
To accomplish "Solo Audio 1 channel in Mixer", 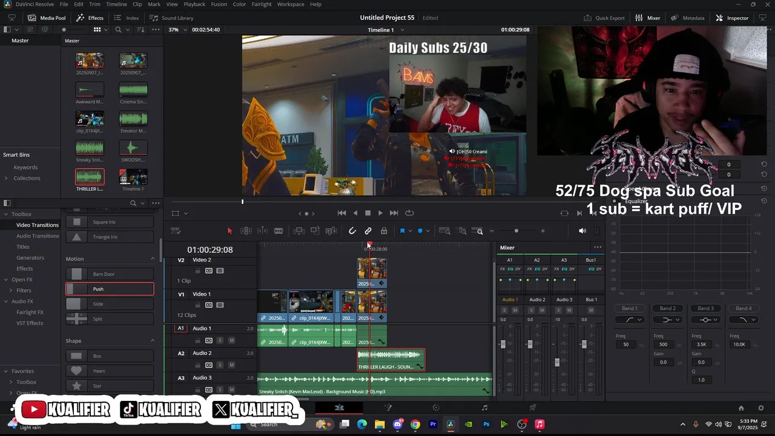I will point(504,310).
